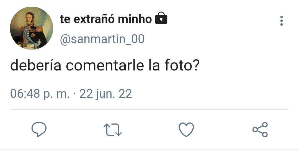Open the reply speech bubble icon
This screenshot has width=299, height=155.
39,130
